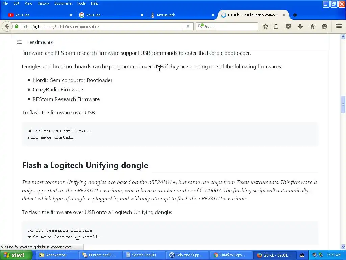Click the CrazyRadio Firmware bullet
The height and width of the screenshot is (260, 346).
[58, 89]
